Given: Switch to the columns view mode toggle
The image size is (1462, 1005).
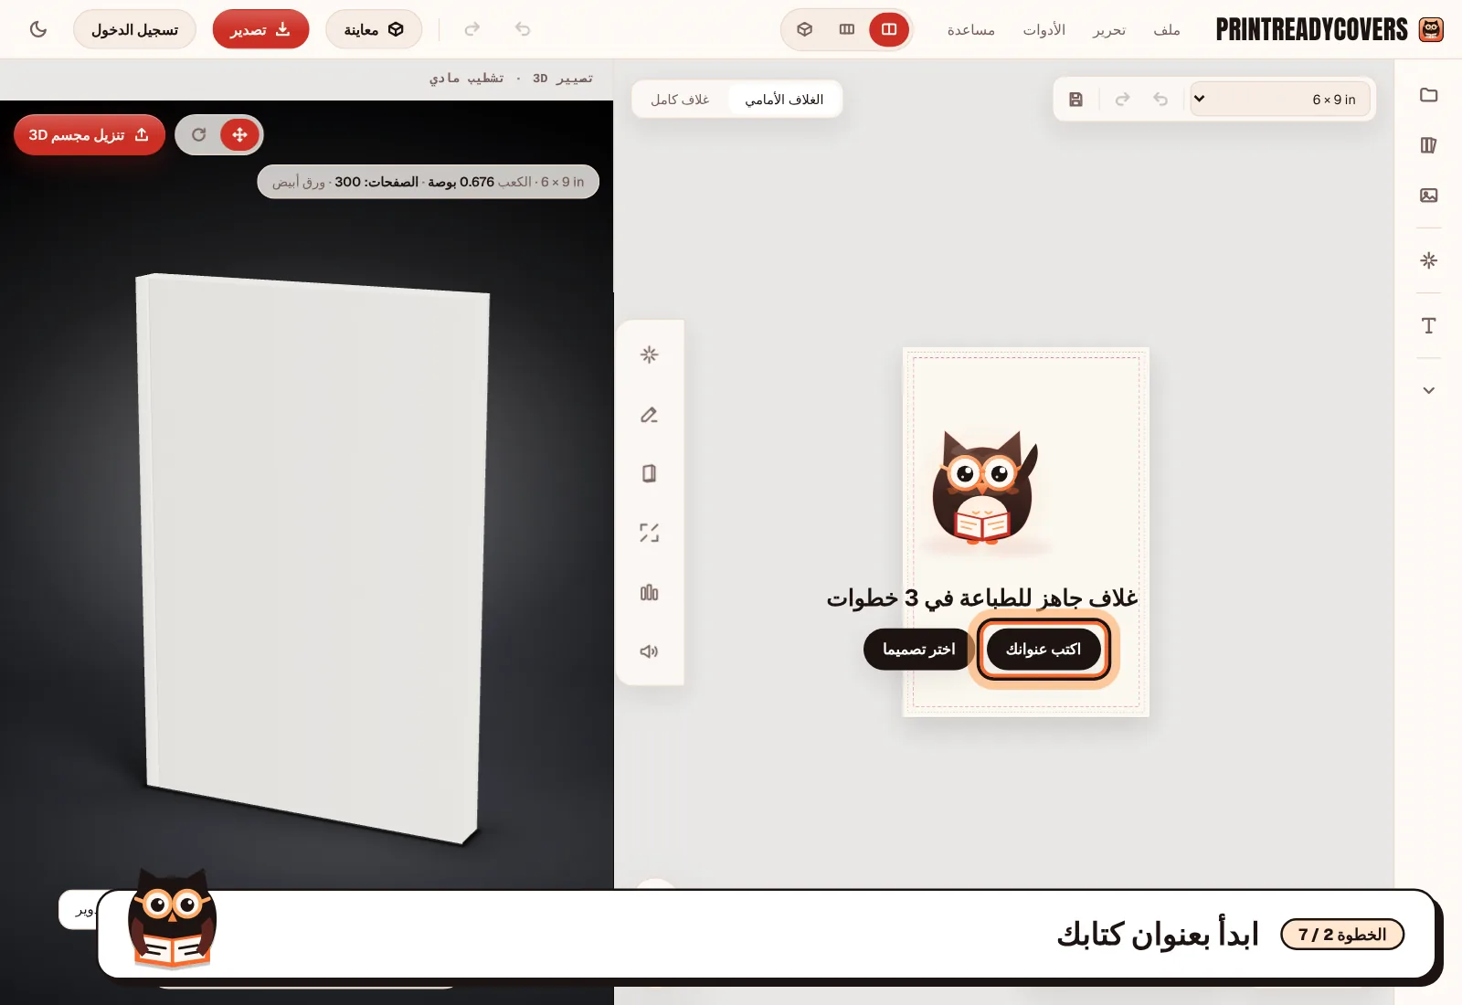Looking at the screenshot, I should [847, 29].
